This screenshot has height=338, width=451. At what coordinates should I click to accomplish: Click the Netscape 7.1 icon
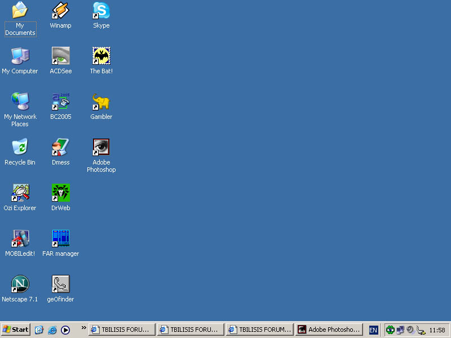20,289
